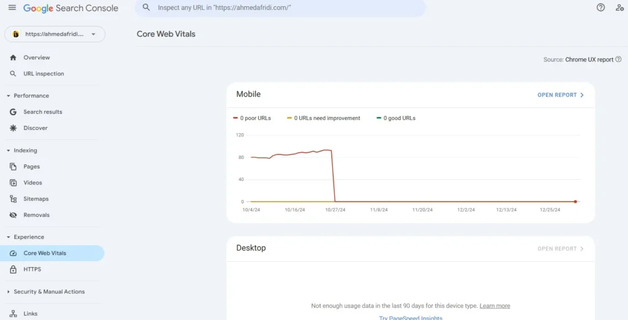Expand Security & Manual Actions section
628x320 pixels.
9,292
